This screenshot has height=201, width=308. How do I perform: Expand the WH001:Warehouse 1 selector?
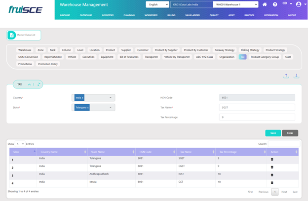coord(235,4)
